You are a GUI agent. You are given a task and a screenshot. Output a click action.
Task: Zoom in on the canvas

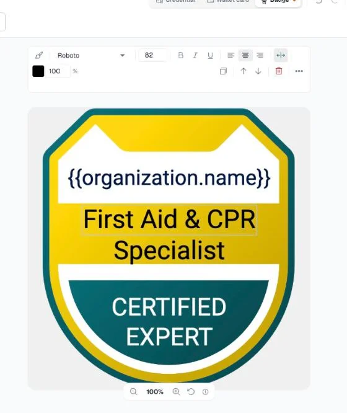[176, 392]
